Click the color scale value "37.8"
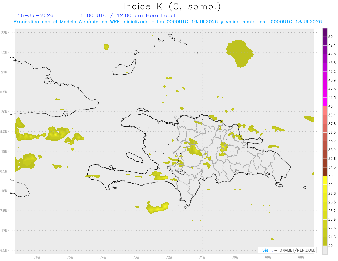The image size is (338, 261). point(332,124)
